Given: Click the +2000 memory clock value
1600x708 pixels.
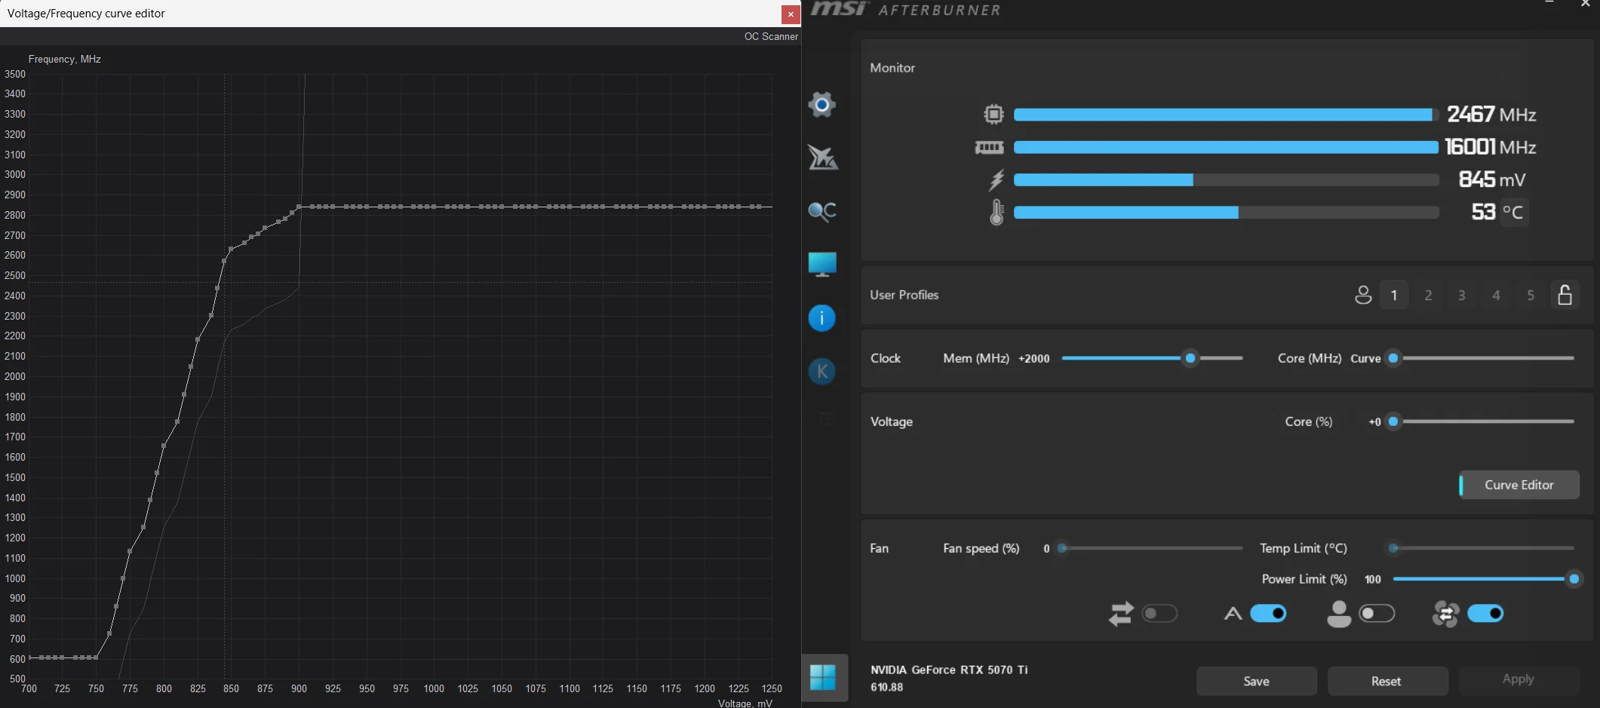Looking at the screenshot, I should 1034,359.
